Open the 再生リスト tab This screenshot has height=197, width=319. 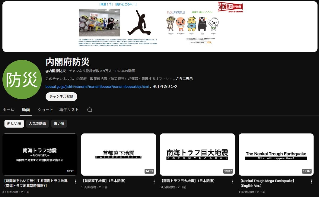pyautogui.click(x=69, y=110)
